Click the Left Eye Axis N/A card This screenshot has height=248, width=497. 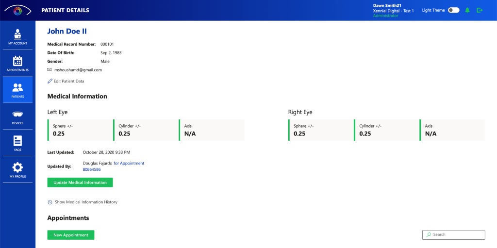[x=211, y=130]
